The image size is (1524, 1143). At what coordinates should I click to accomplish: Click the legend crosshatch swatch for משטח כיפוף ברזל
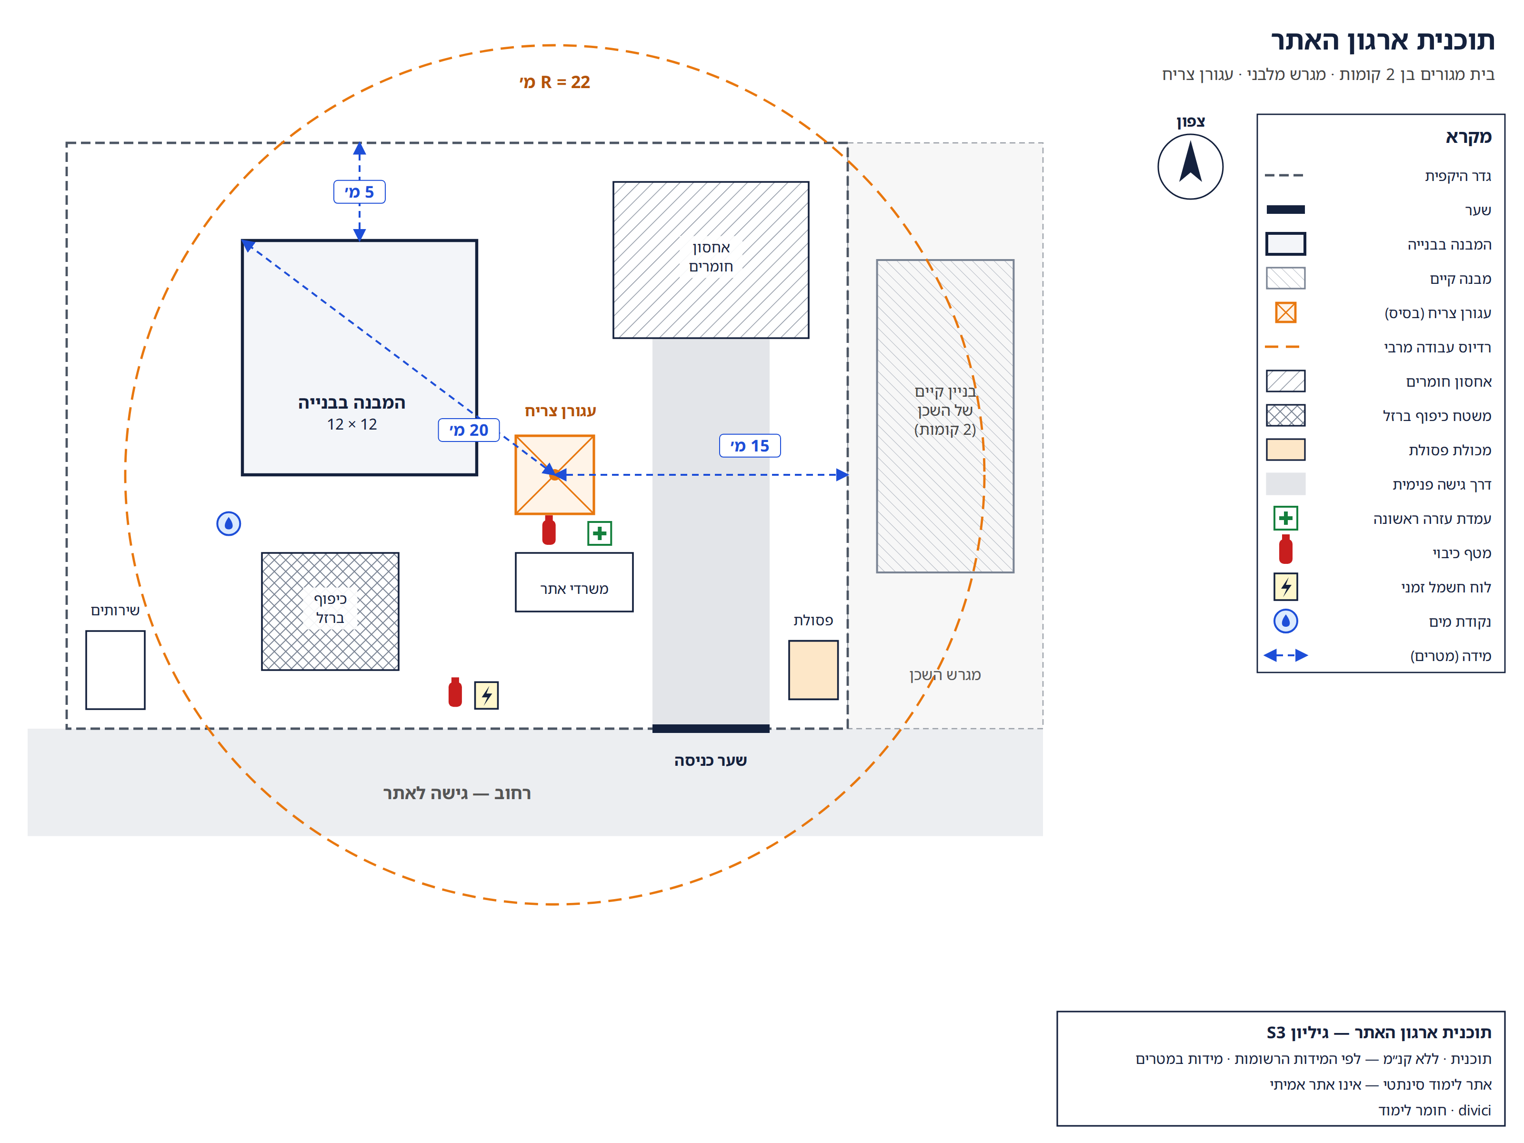coord(1285,415)
